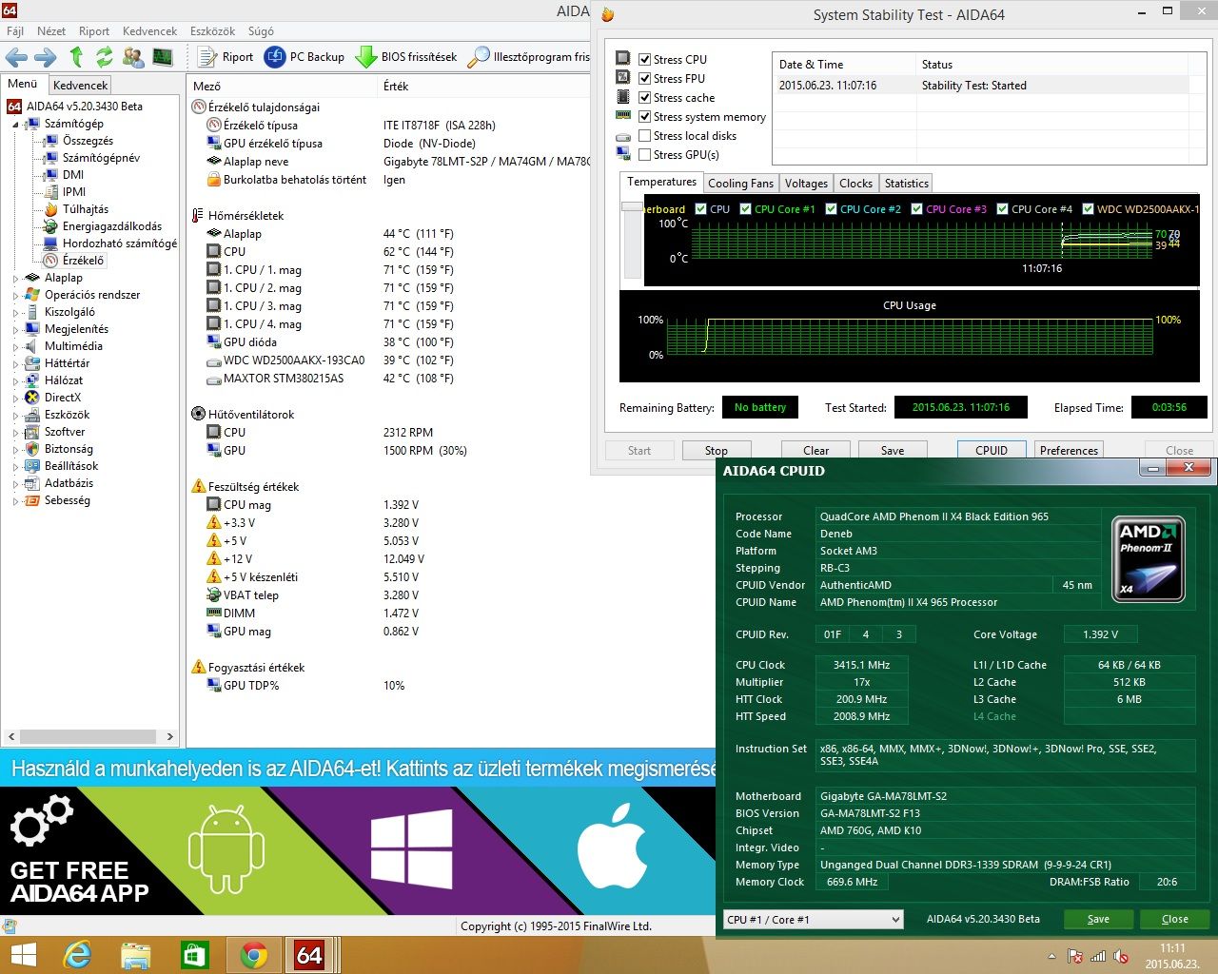Enable Stress GPU(s) checkbox
Image resolution: width=1218 pixels, height=974 pixels.
[x=644, y=154]
